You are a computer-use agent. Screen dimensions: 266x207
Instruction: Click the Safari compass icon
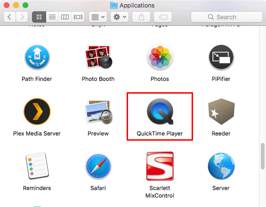[98, 167]
